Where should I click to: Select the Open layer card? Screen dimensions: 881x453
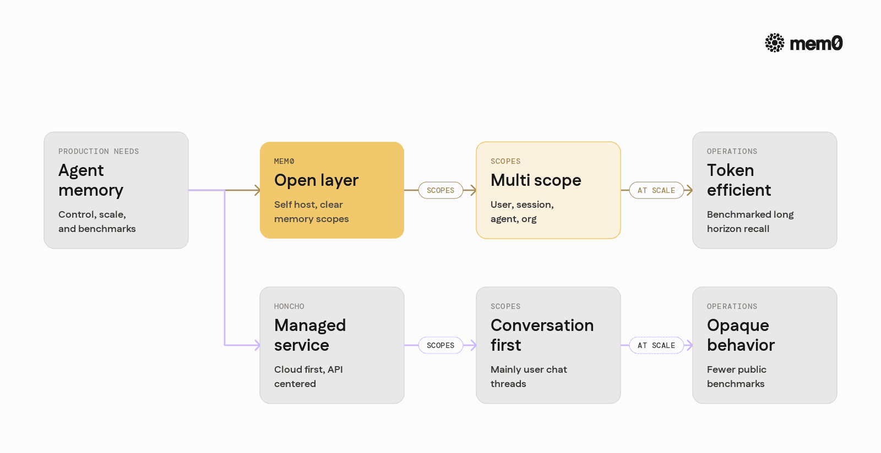332,190
